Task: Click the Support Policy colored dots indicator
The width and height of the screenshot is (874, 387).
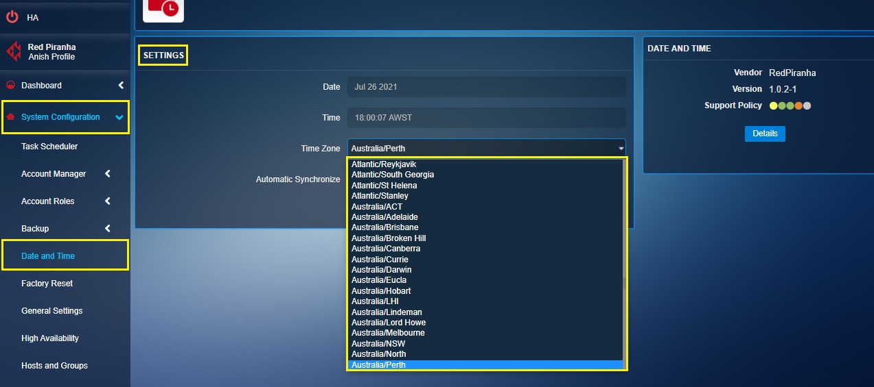Action: (x=790, y=105)
